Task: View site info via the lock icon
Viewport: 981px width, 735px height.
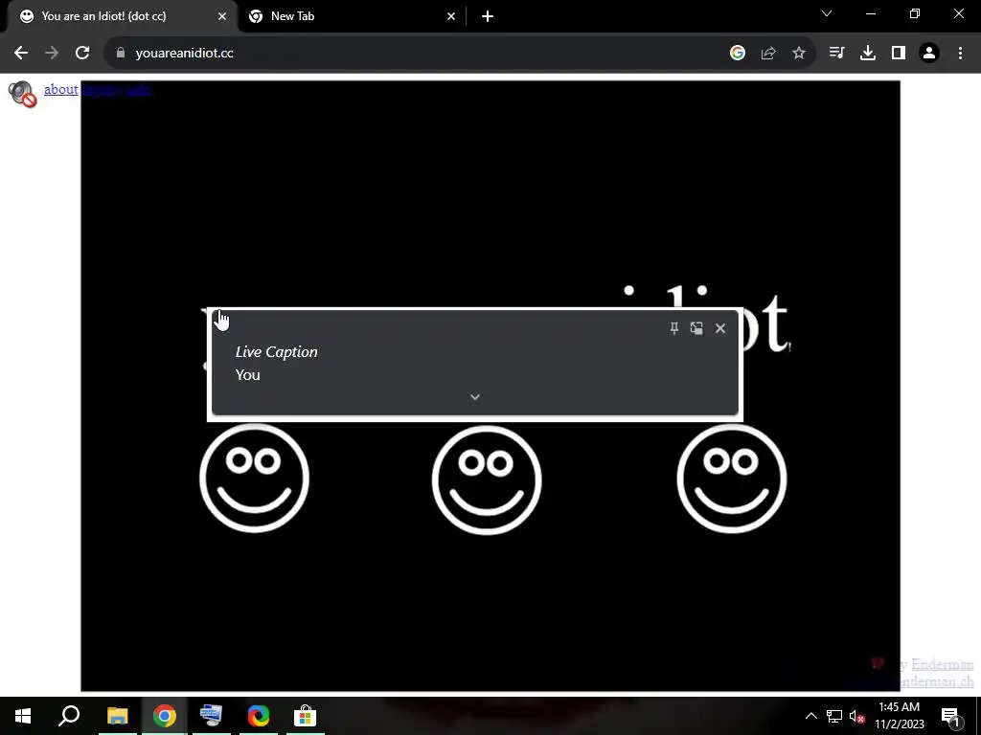Action: click(x=121, y=54)
